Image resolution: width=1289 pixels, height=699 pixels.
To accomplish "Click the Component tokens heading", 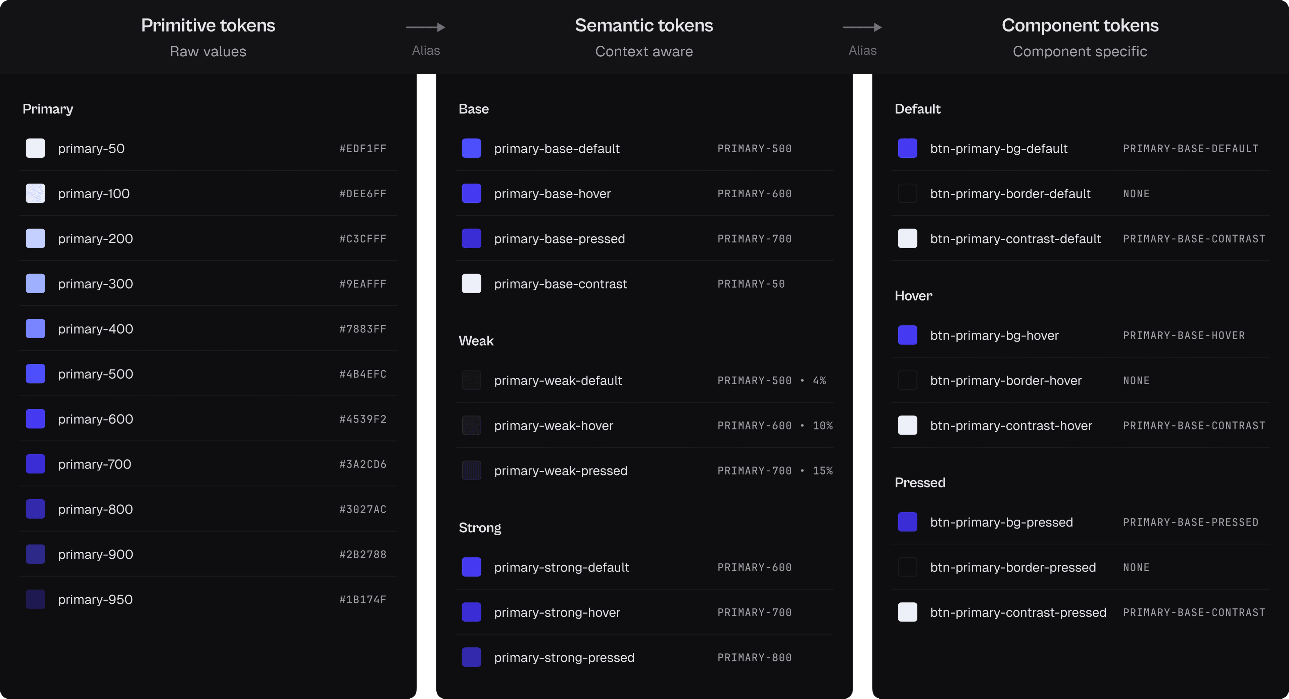I will pos(1080,25).
